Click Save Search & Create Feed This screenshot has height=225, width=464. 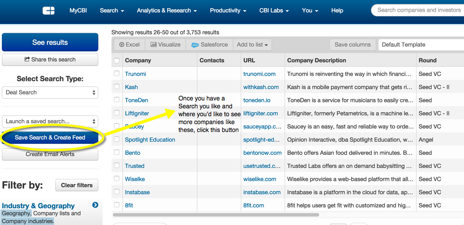click(x=50, y=137)
